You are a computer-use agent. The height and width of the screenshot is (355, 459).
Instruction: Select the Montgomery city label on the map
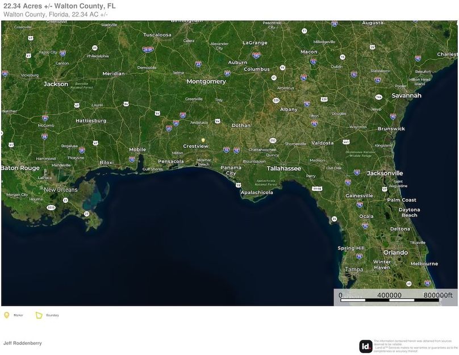click(206, 81)
